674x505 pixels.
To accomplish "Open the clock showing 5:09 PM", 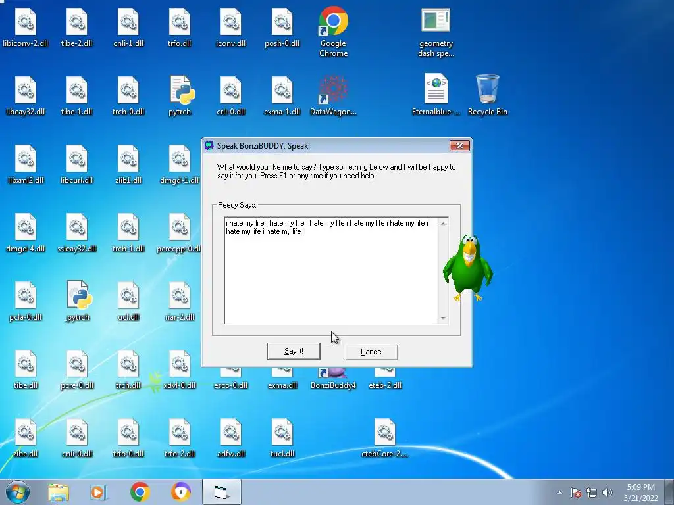I will pos(641,493).
